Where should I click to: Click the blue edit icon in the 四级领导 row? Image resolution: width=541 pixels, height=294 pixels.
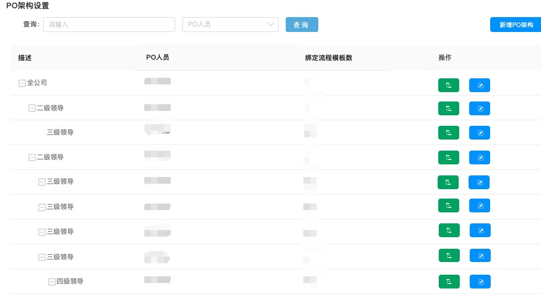[x=480, y=282]
